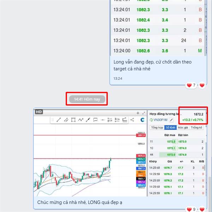Click the plus icon above chart
This screenshot has height=212, width=212.
click(x=138, y=113)
